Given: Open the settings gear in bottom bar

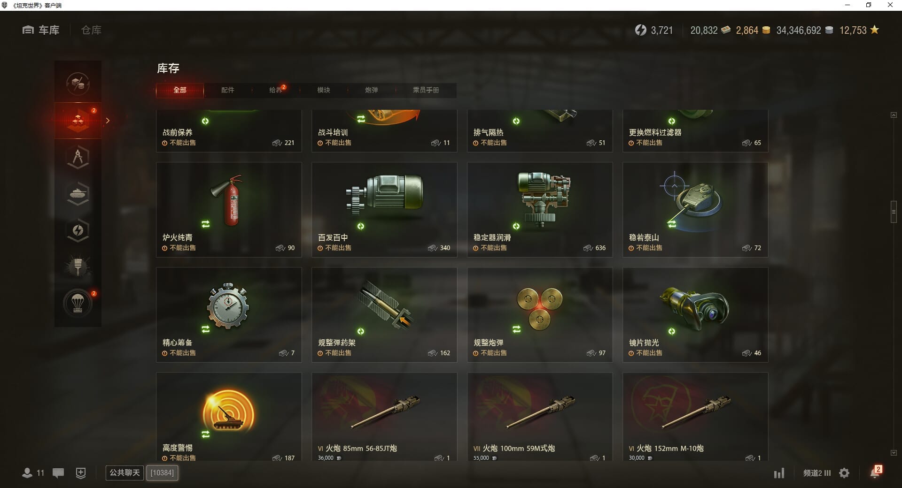Looking at the screenshot, I should tap(844, 473).
